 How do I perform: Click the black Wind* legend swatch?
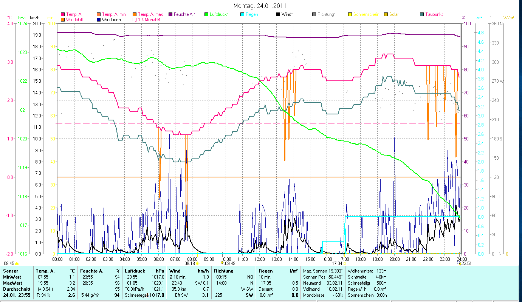(x=278, y=14)
